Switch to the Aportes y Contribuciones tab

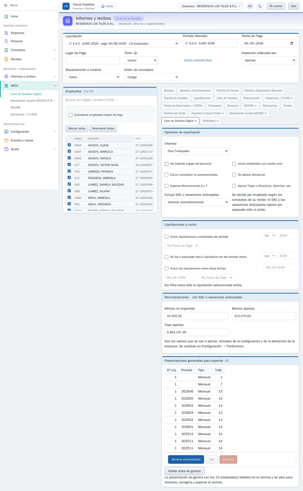pos(195,91)
